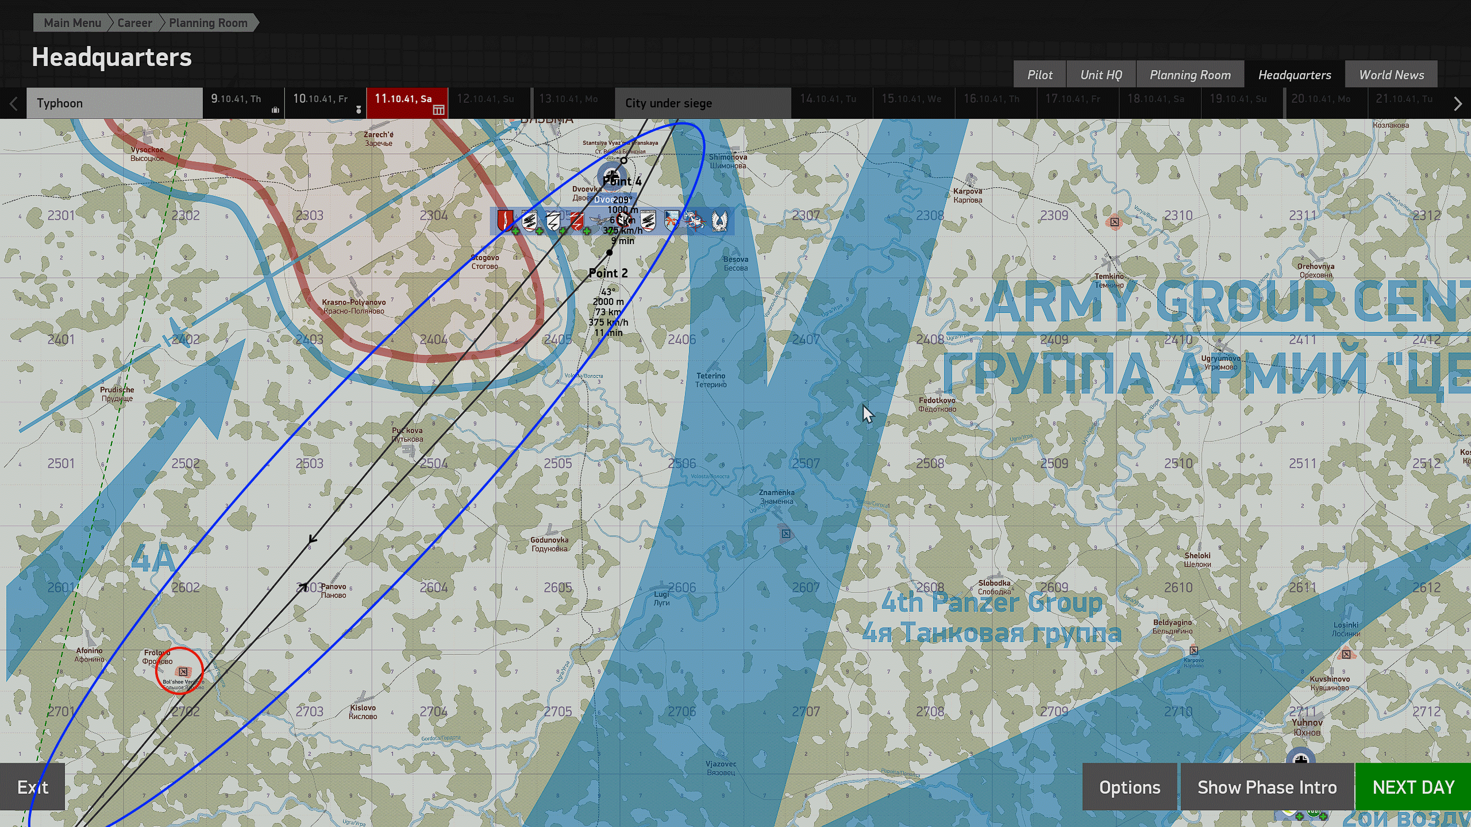This screenshot has height=827, width=1471.
Task: Select date 19.10.41, Su
Action: click(1242, 103)
